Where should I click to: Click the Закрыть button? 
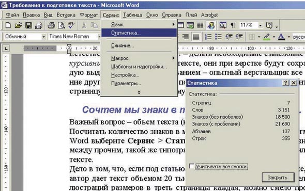(x=278, y=178)
